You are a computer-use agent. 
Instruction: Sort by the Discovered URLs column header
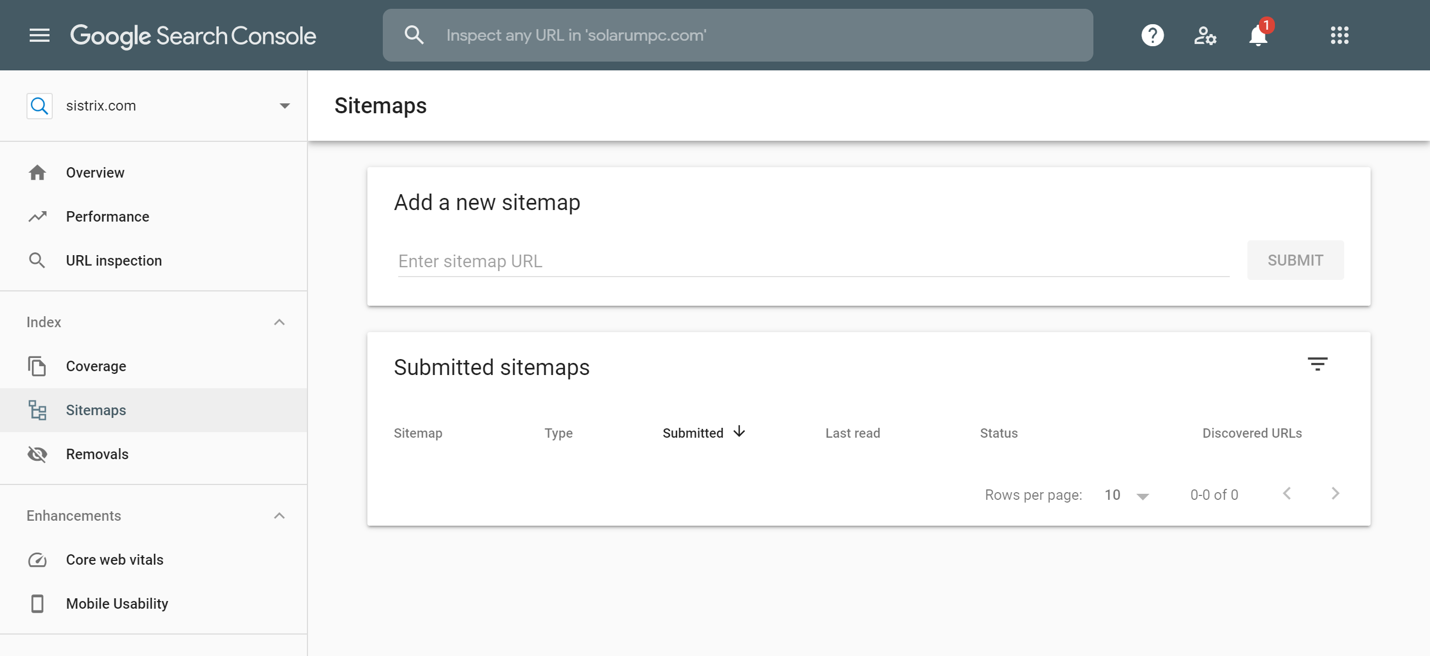point(1251,433)
